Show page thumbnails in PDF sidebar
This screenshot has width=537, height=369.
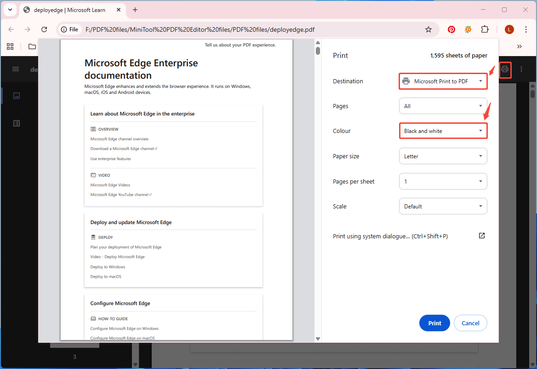17,96
